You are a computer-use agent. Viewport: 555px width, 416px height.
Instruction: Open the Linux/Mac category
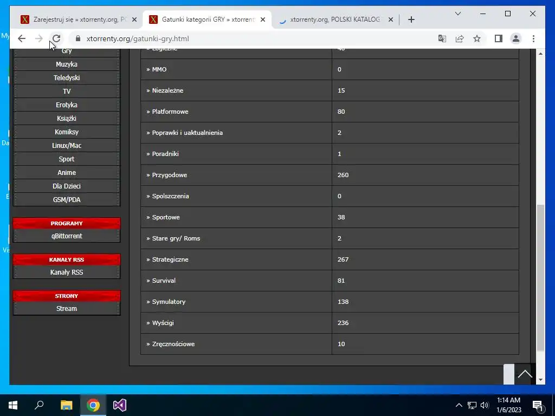67,145
